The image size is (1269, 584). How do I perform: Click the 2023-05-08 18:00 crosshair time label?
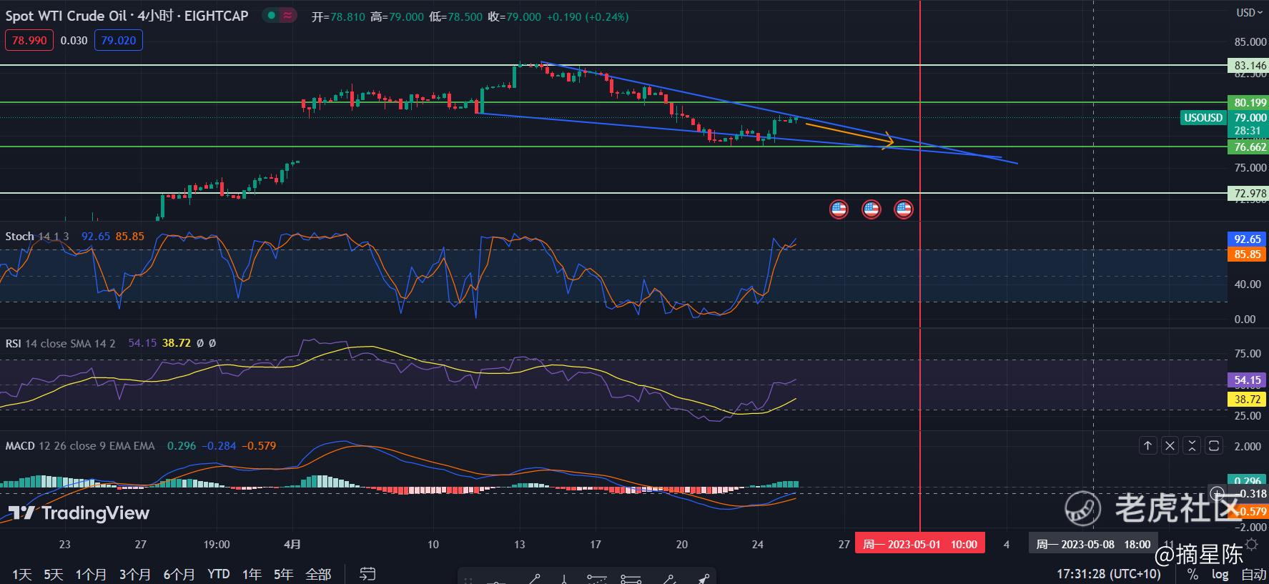[x=1094, y=545]
